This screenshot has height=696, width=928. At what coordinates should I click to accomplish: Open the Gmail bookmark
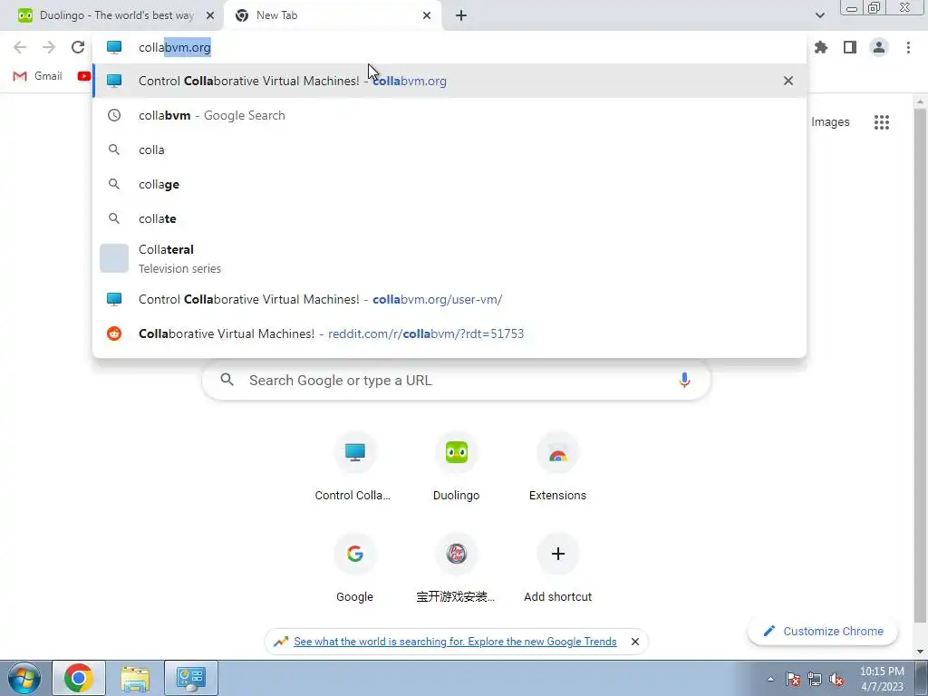coord(37,76)
